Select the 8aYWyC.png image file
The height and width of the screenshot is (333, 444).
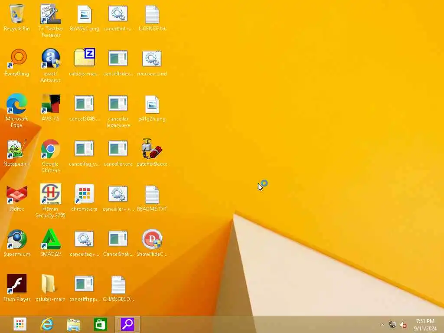point(85,14)
